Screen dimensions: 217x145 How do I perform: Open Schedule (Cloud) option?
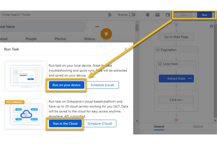[100, 124]
